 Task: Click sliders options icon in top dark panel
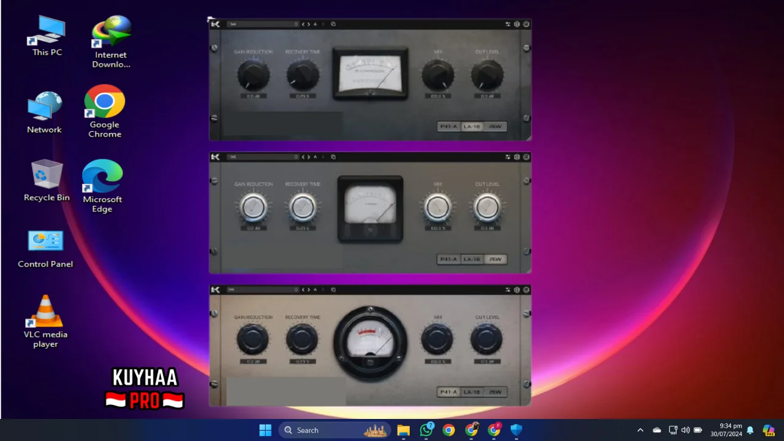508,24
